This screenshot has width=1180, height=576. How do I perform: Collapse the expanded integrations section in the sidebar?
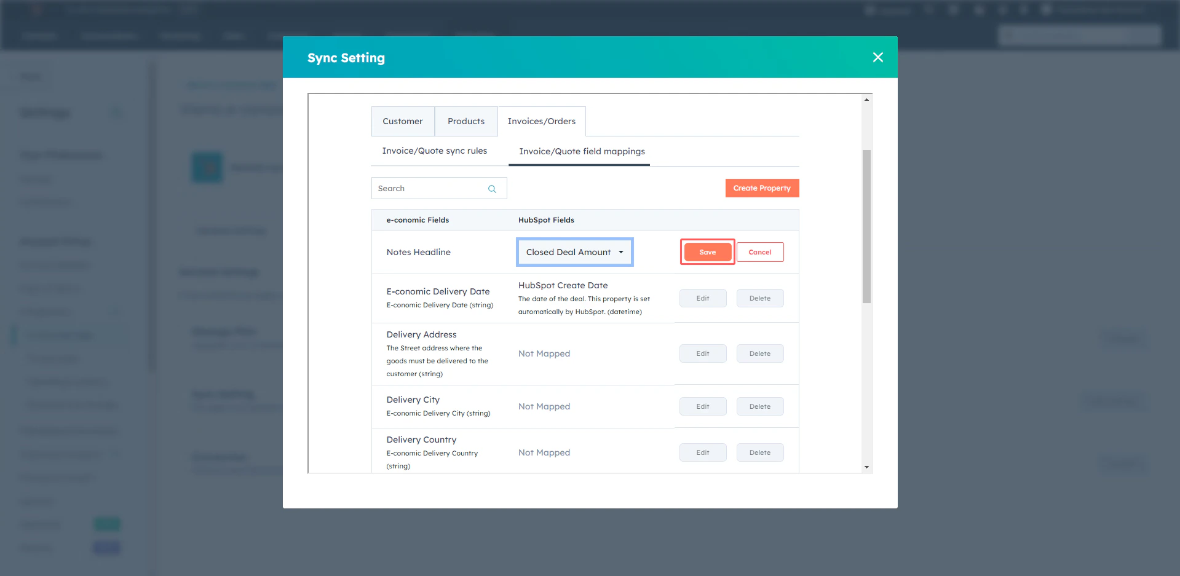(x=116, y=312)
